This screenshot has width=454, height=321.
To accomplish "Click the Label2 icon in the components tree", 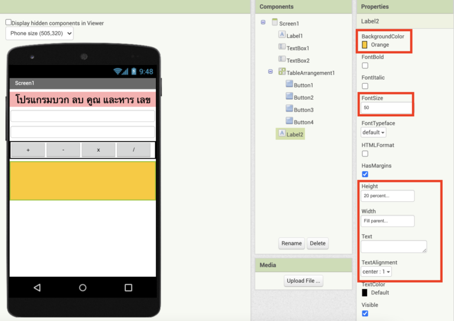I will (282, 133).
